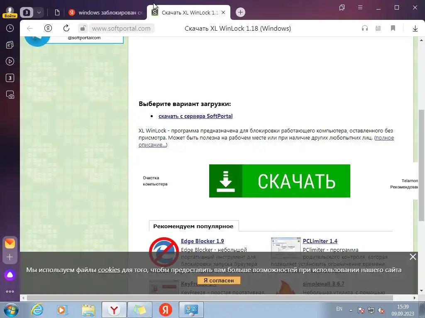
Task: Click the horizontal scrollbar thumb
Action: pos(210,298)
